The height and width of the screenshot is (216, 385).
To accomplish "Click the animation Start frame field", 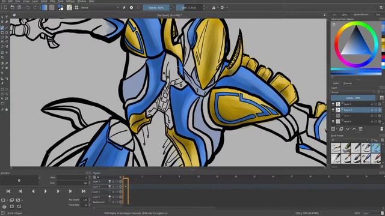I will click(x=72, y=178).
